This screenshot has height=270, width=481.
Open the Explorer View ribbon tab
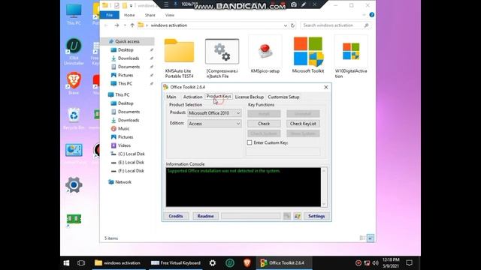pyautogui.click(x=170, y=15)
